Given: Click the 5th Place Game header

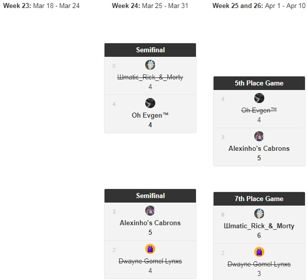Looking at the screenshot, I should click(x=259, y=83).
